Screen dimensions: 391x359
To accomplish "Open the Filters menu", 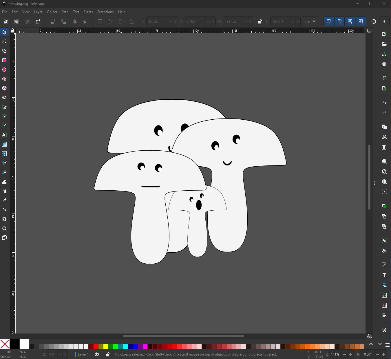I will point(88,12).
